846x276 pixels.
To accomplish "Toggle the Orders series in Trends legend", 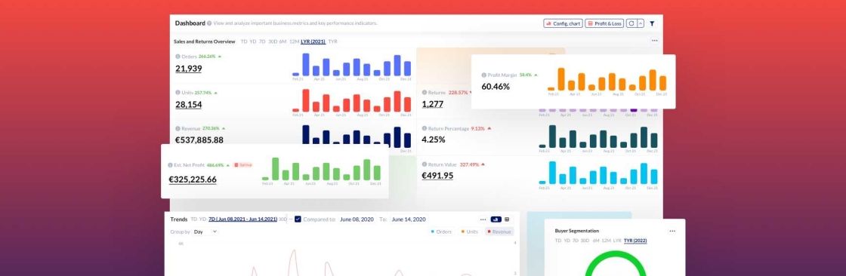I will pos(441,232).
